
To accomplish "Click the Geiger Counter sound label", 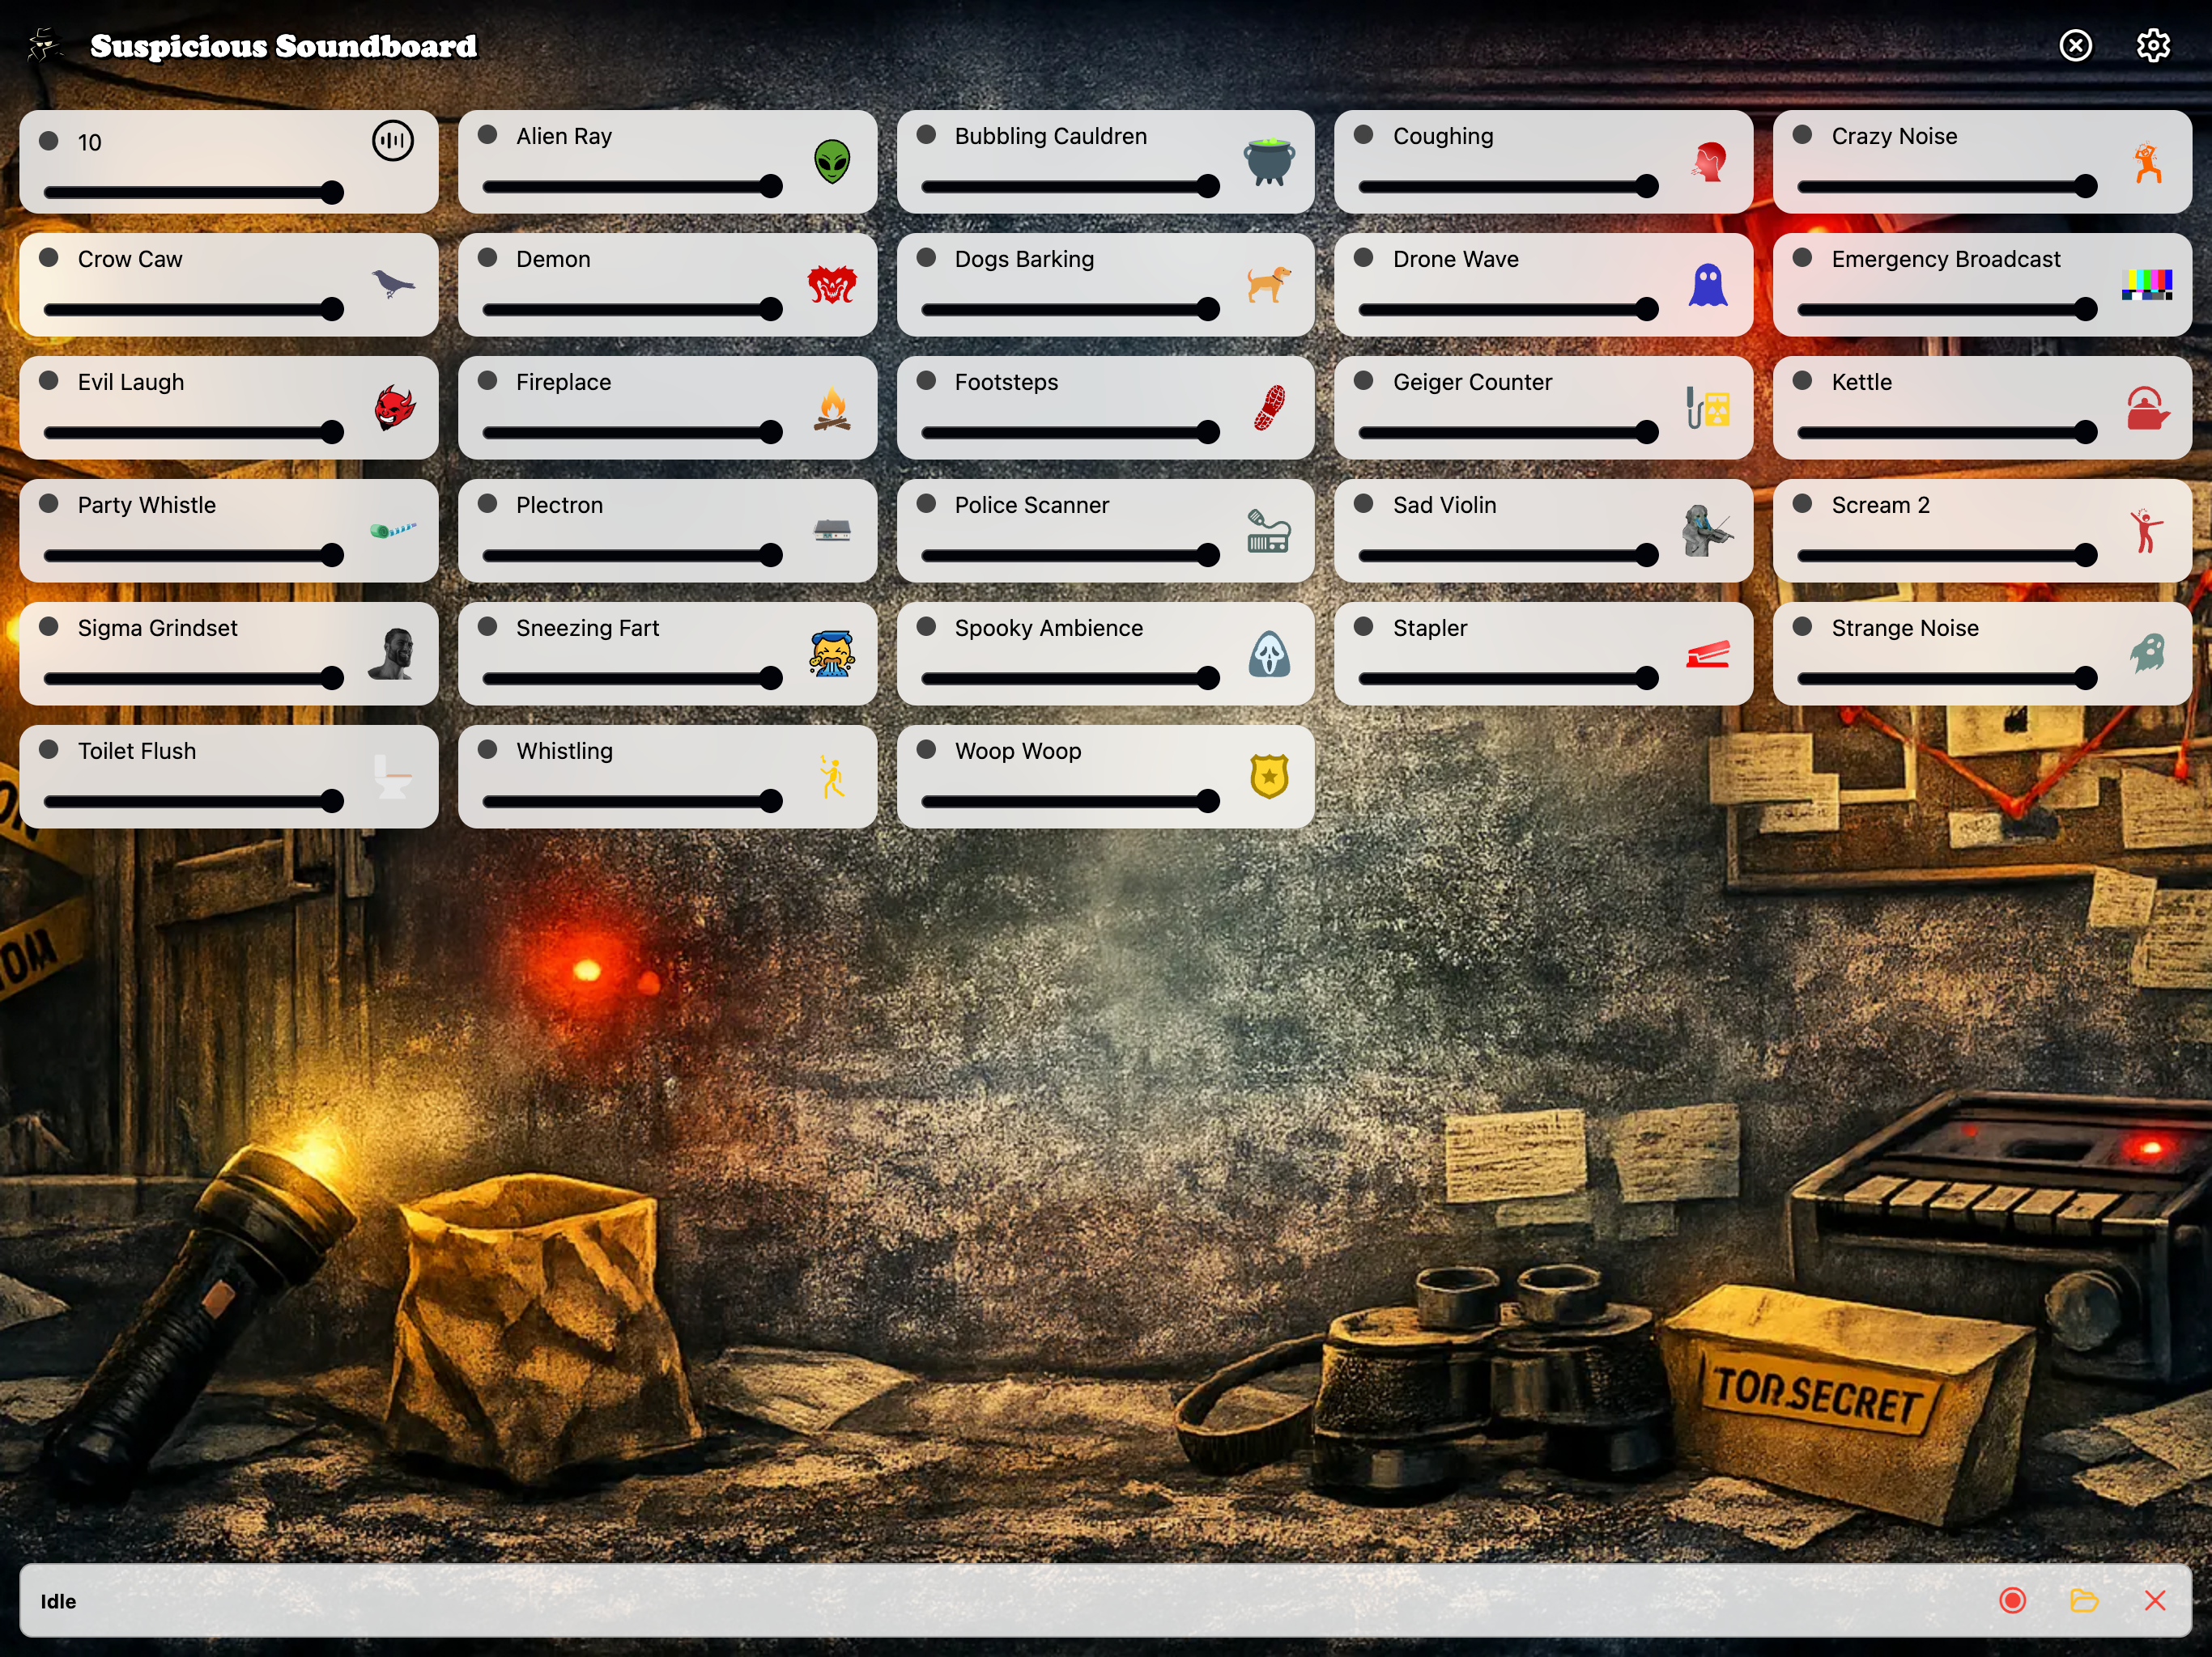I will [1472, 382].
